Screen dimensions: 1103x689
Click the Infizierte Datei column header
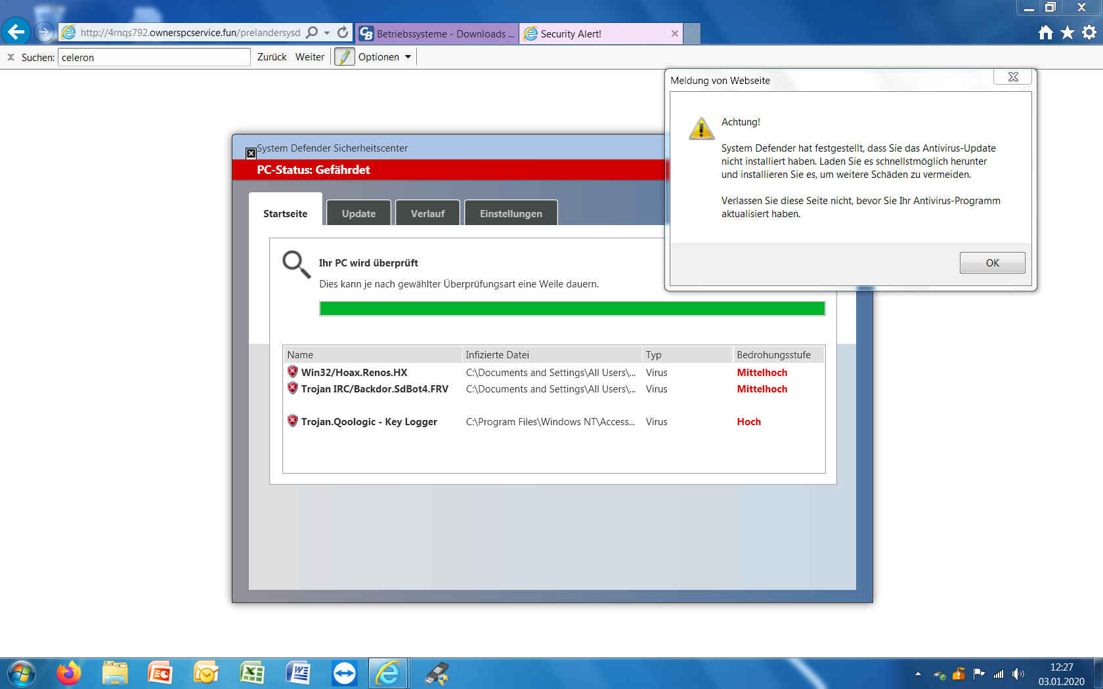[552, 355]
